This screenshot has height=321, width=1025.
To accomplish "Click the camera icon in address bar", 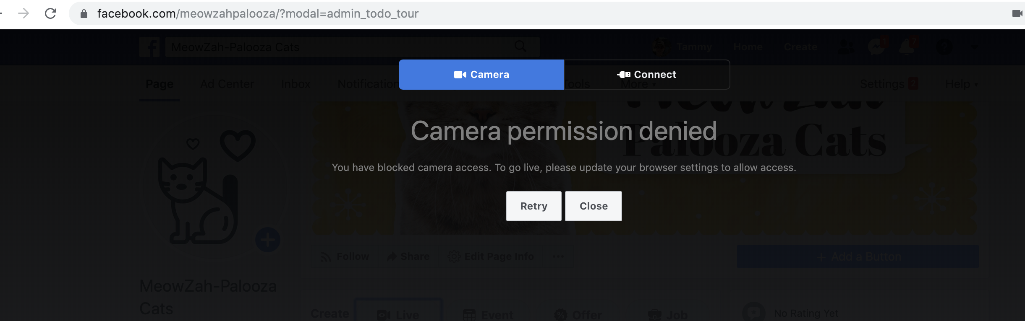I will click(x=1017, y=14).
